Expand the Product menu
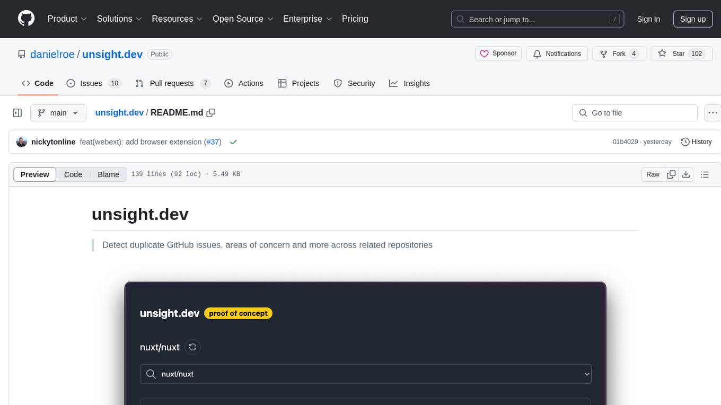This screenshot has height=405, width=721. pyautogui.click(x=67, y=19)
